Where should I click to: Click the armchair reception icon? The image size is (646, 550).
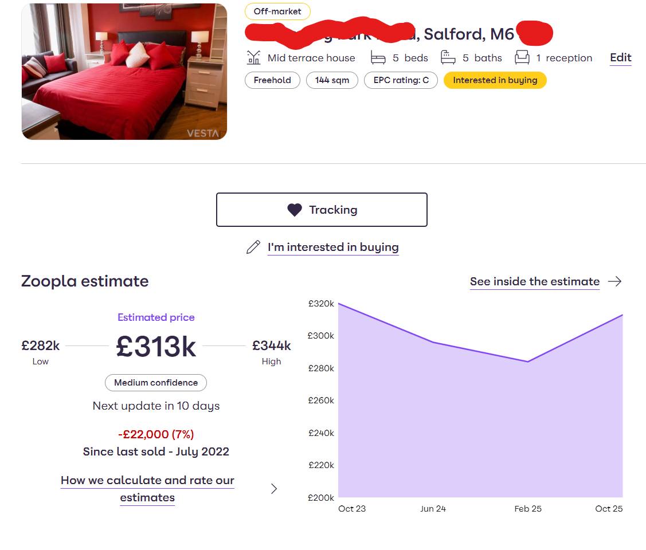pyautogui.click(x=522, y=57)
